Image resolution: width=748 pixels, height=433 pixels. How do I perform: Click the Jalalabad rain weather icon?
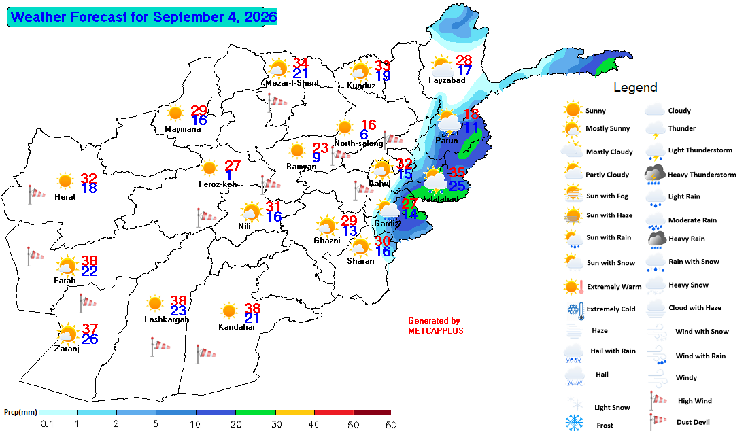(435, 181)
